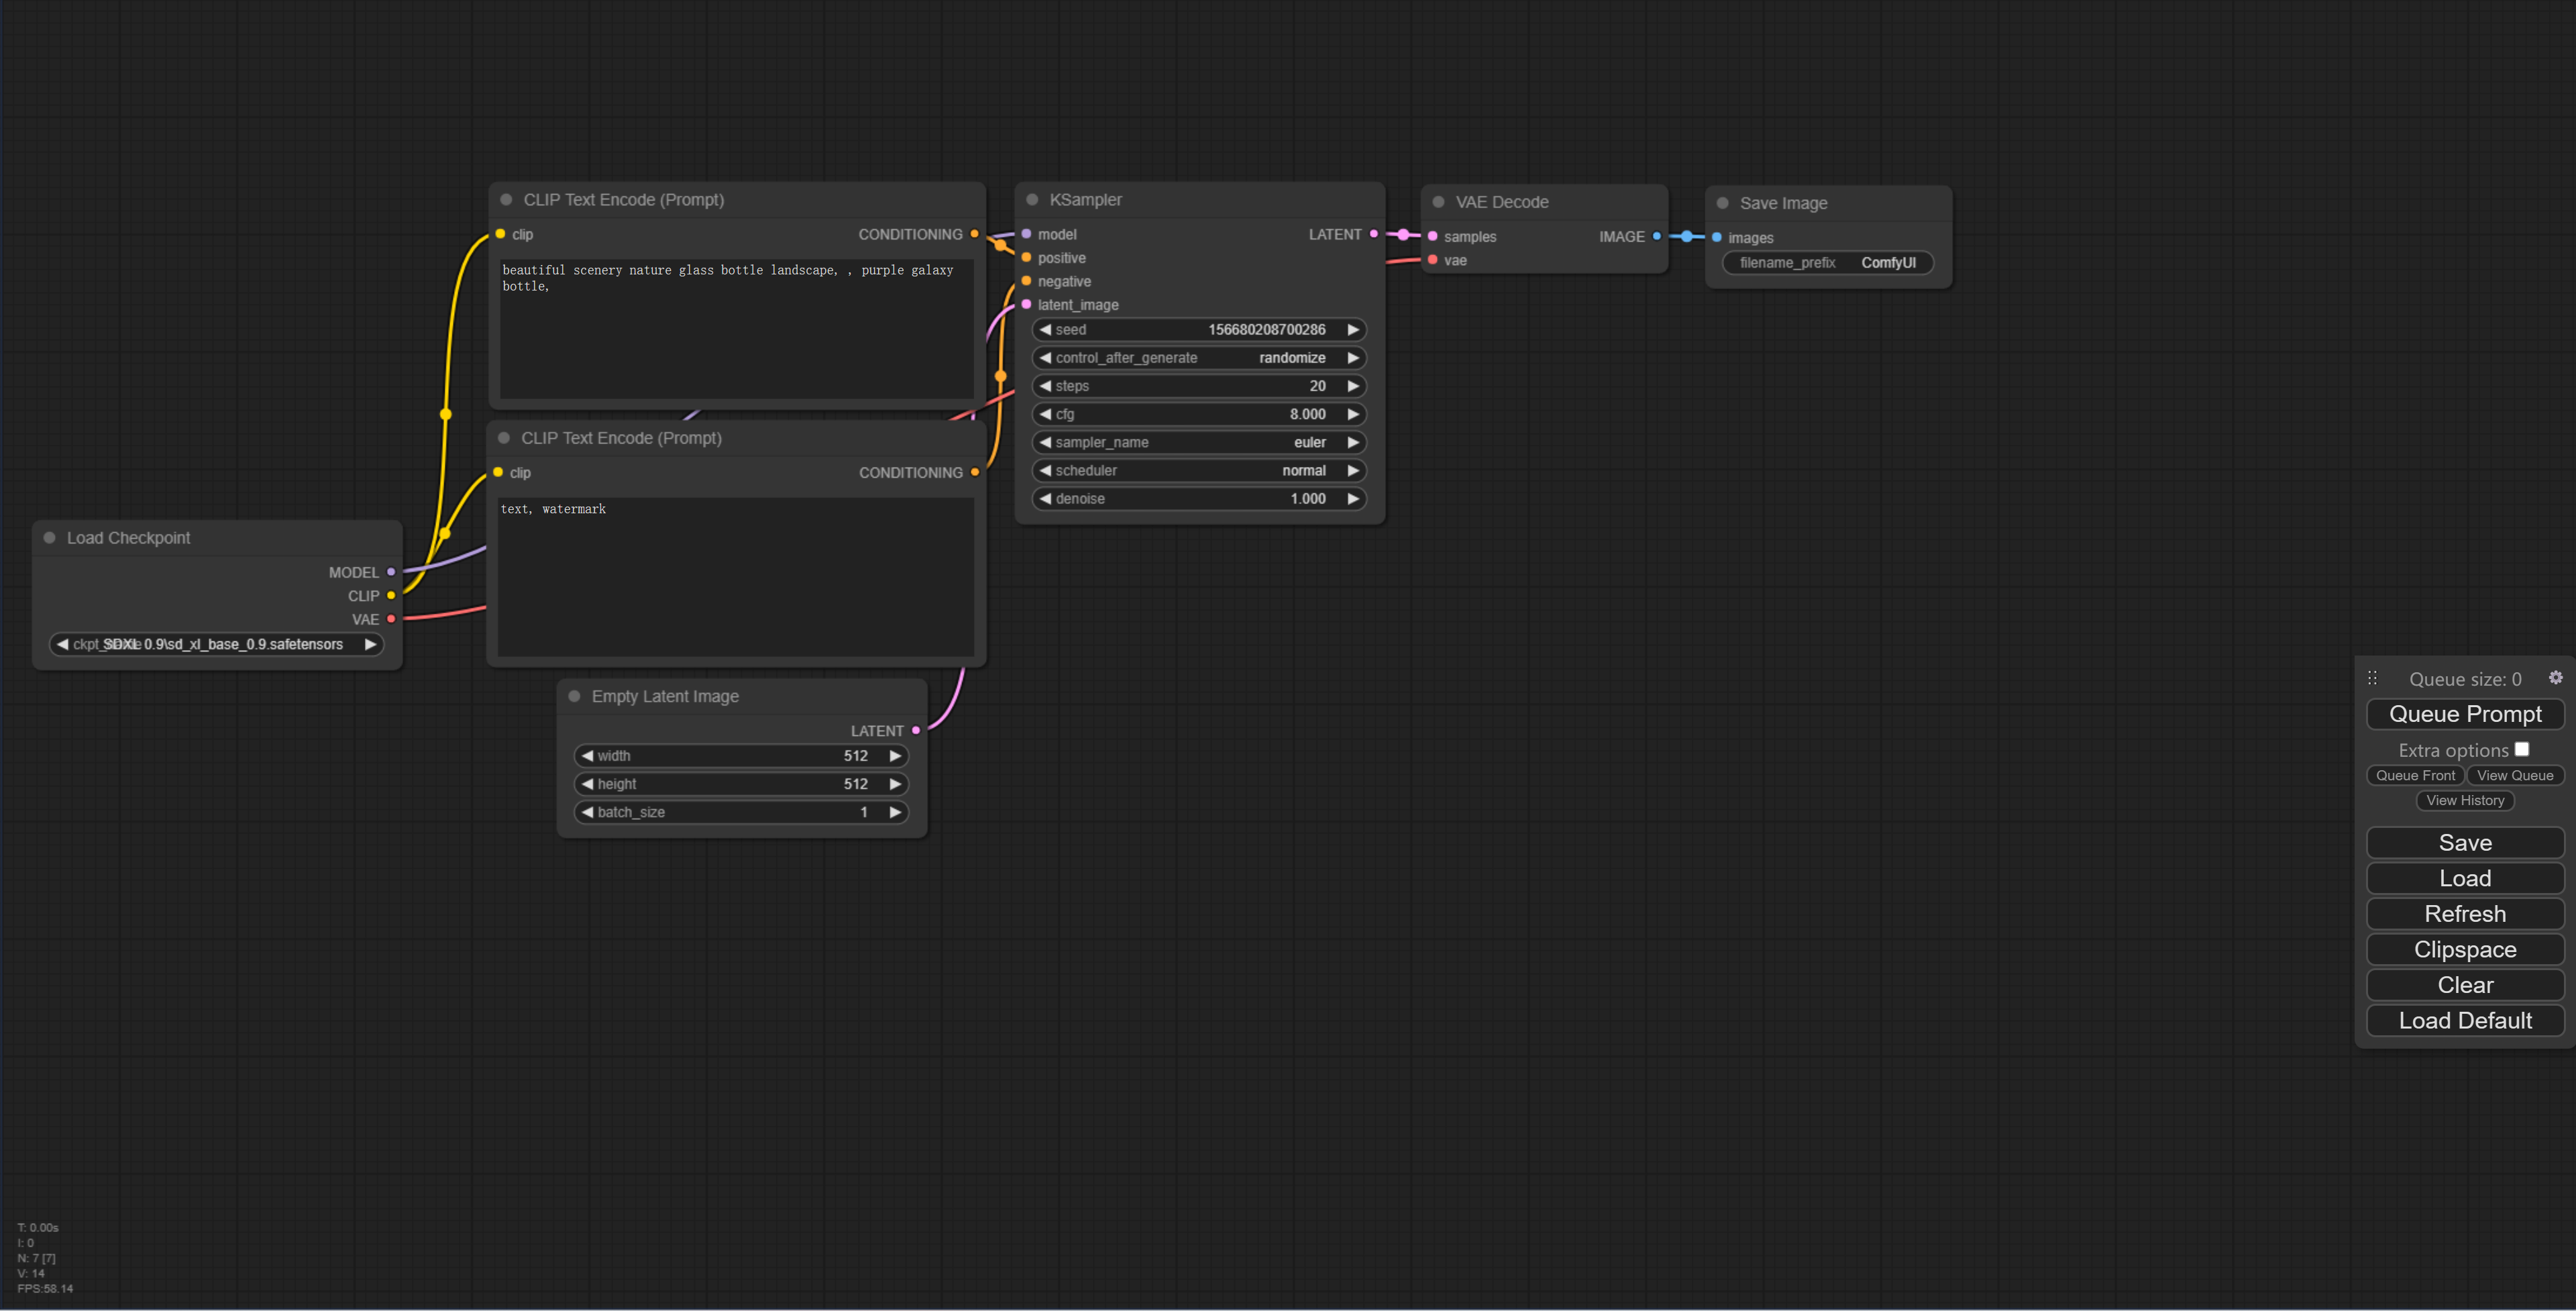Open View History list

coord(2464,801)
